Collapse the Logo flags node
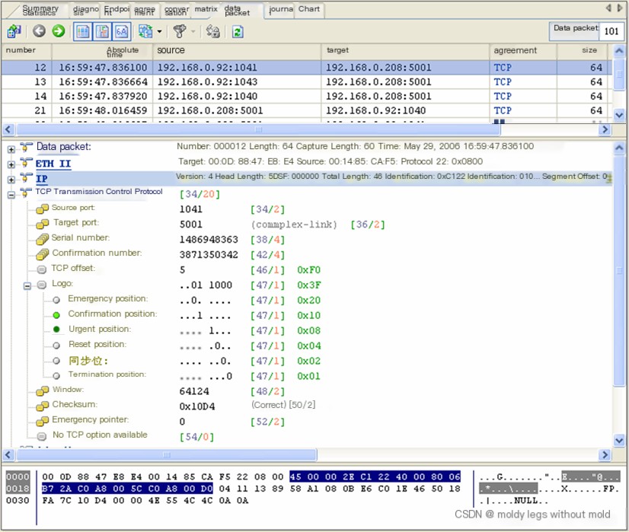This screenshot has height=532, width=629. coord(27,286)
